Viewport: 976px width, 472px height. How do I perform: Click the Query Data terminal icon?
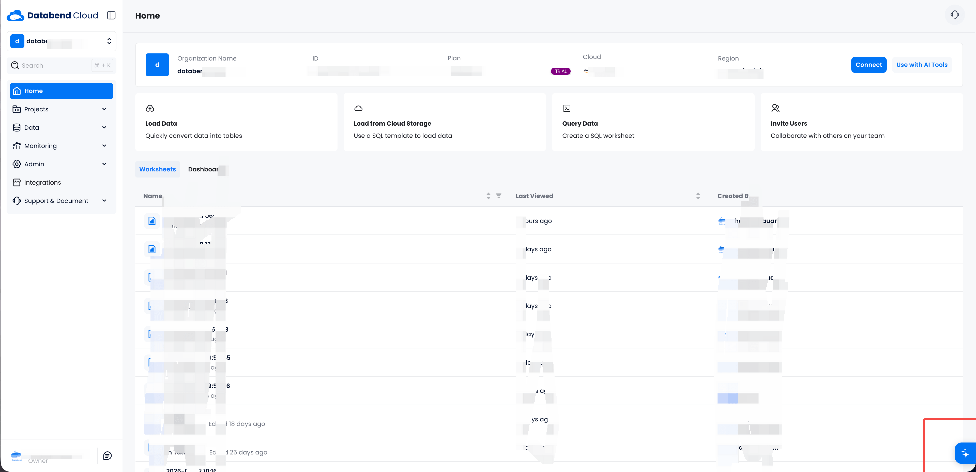pos(567,108)
